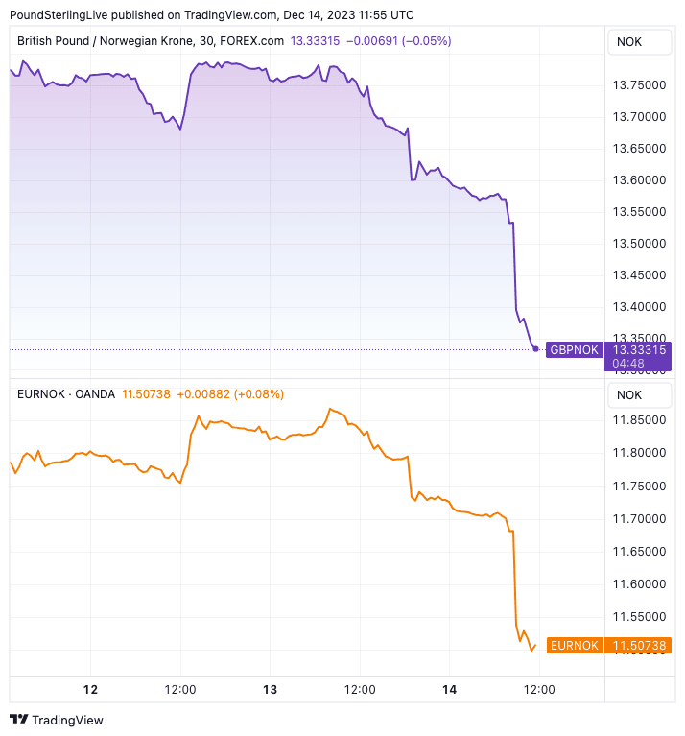Click the TradingView text at the bottom

tap(68, 720)
